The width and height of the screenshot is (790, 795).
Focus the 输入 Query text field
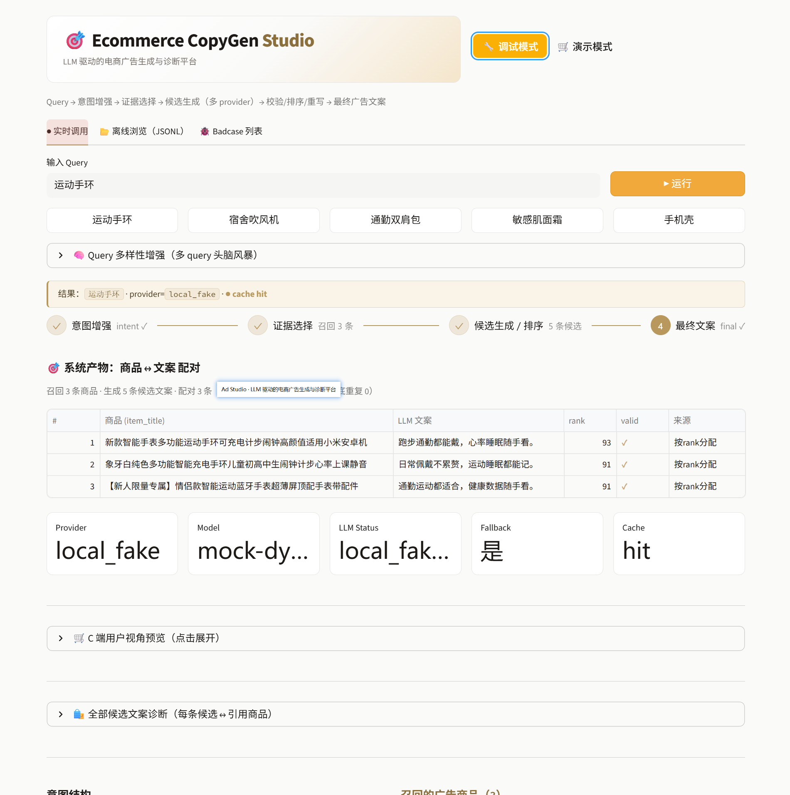323,185
